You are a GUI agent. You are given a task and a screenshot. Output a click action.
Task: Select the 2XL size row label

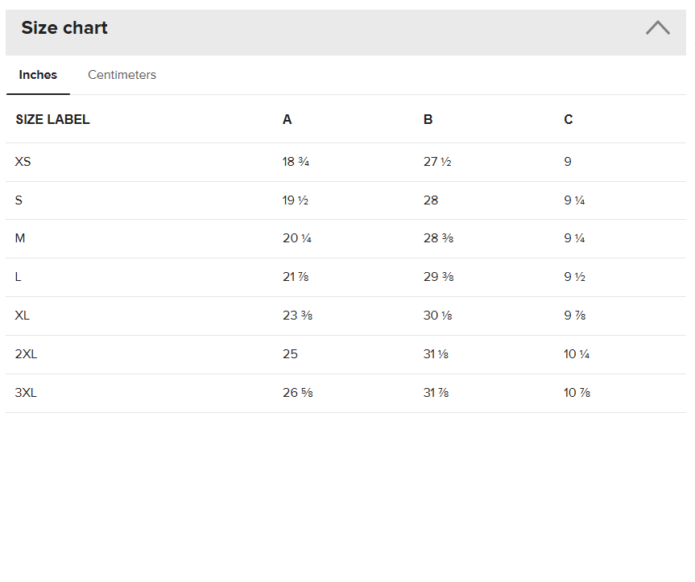point(26,354)
